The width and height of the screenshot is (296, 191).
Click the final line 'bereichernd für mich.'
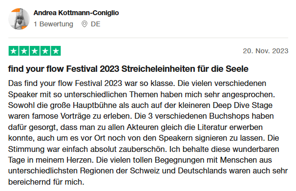[46, 182]
